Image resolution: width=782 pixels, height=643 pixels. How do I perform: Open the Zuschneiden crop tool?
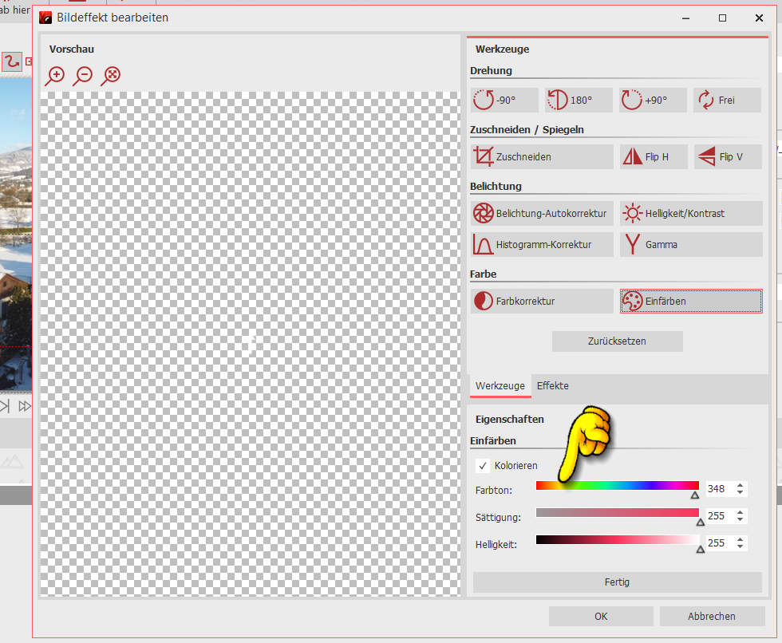542,157
